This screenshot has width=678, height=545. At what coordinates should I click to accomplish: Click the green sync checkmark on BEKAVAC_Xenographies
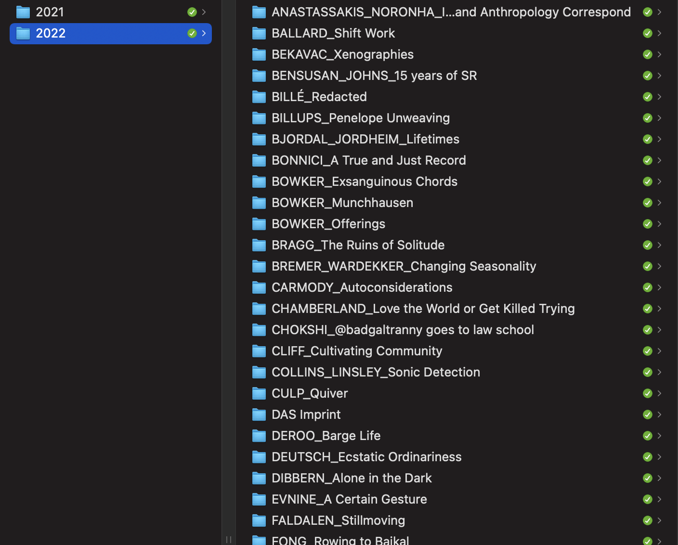point(647,54)
